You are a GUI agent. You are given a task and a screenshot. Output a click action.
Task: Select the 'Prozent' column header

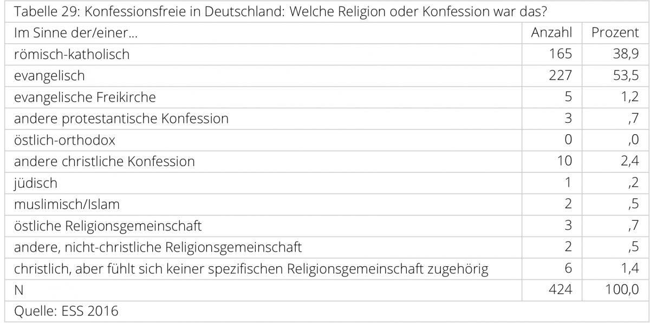click(x=615, y=32)
